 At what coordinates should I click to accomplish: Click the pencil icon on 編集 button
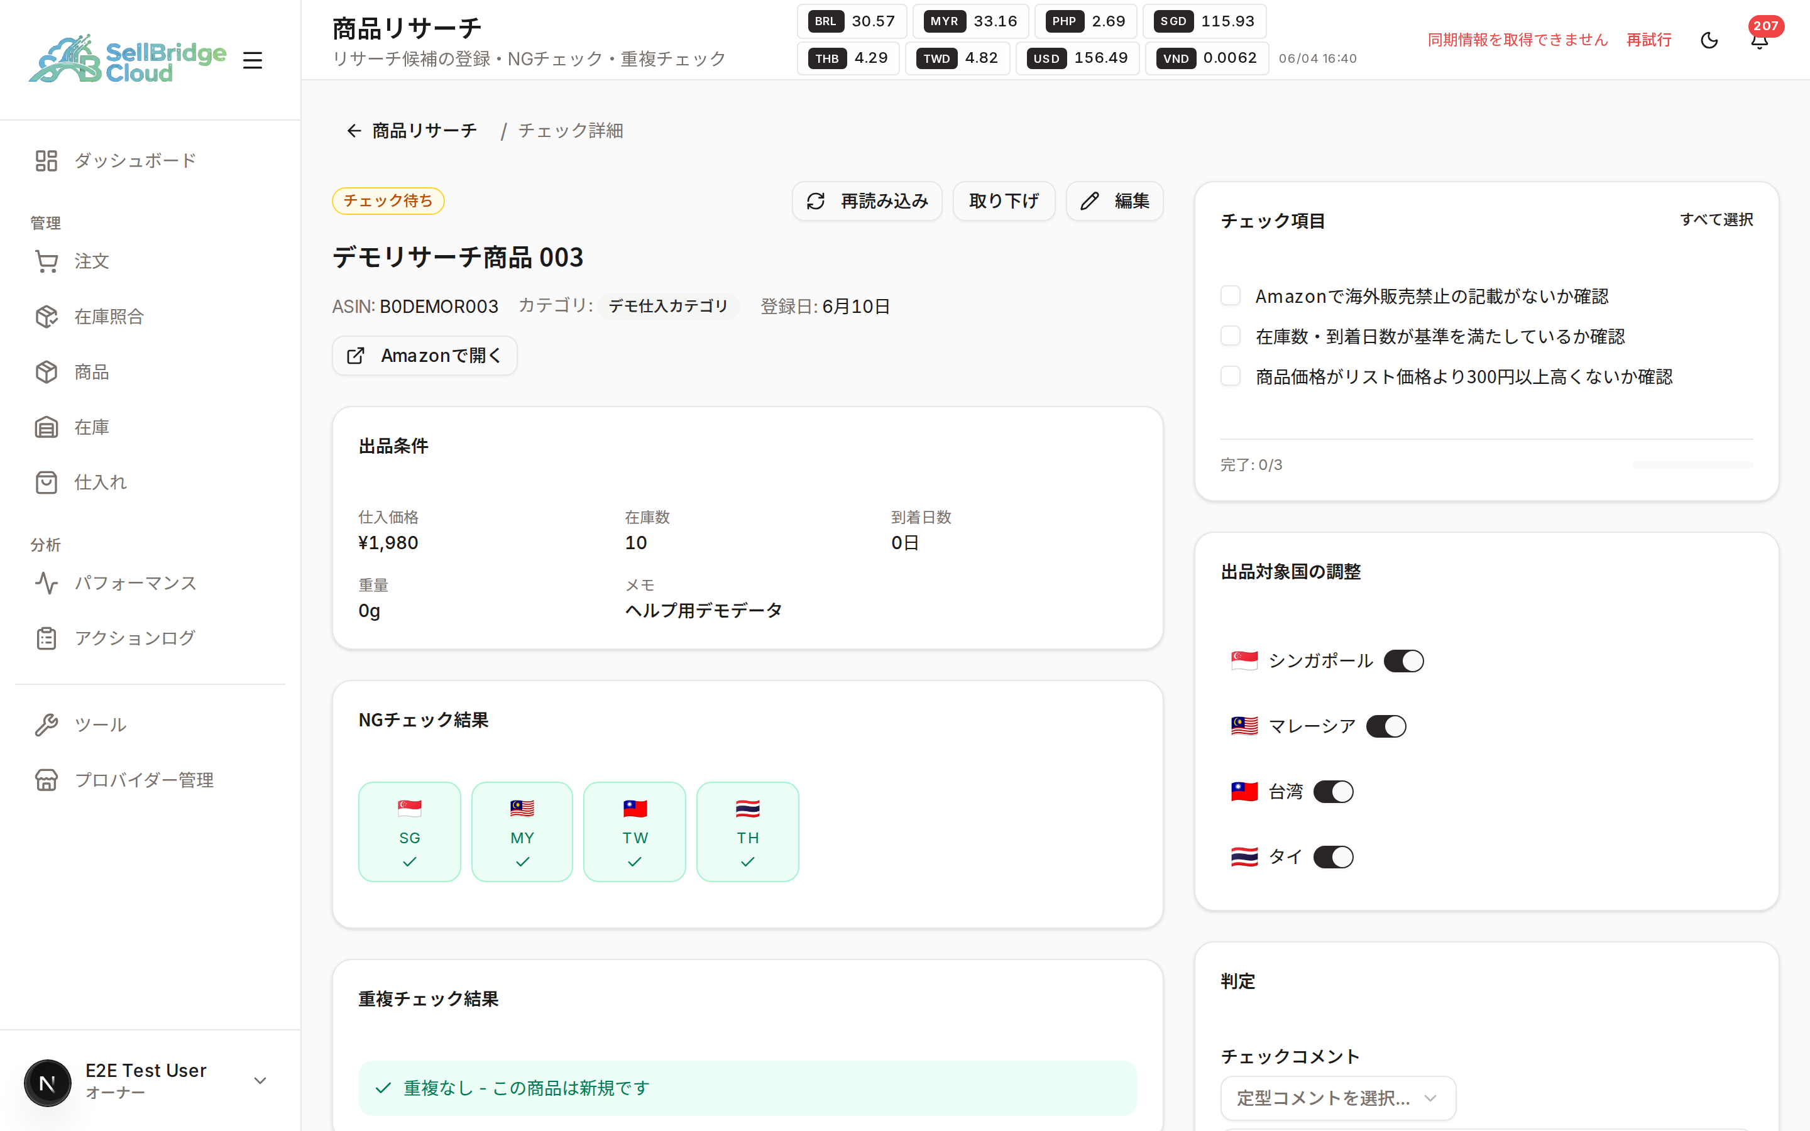pyautogui.click(x=1090, y=201)
